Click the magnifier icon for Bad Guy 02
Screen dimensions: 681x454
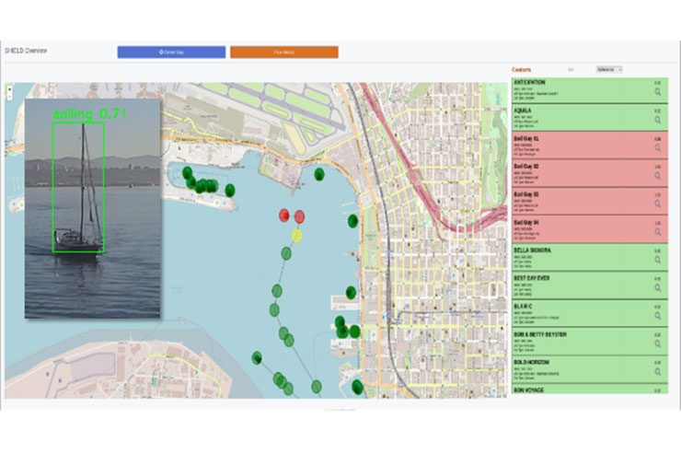pyautogui.click(x=658, y=175)
